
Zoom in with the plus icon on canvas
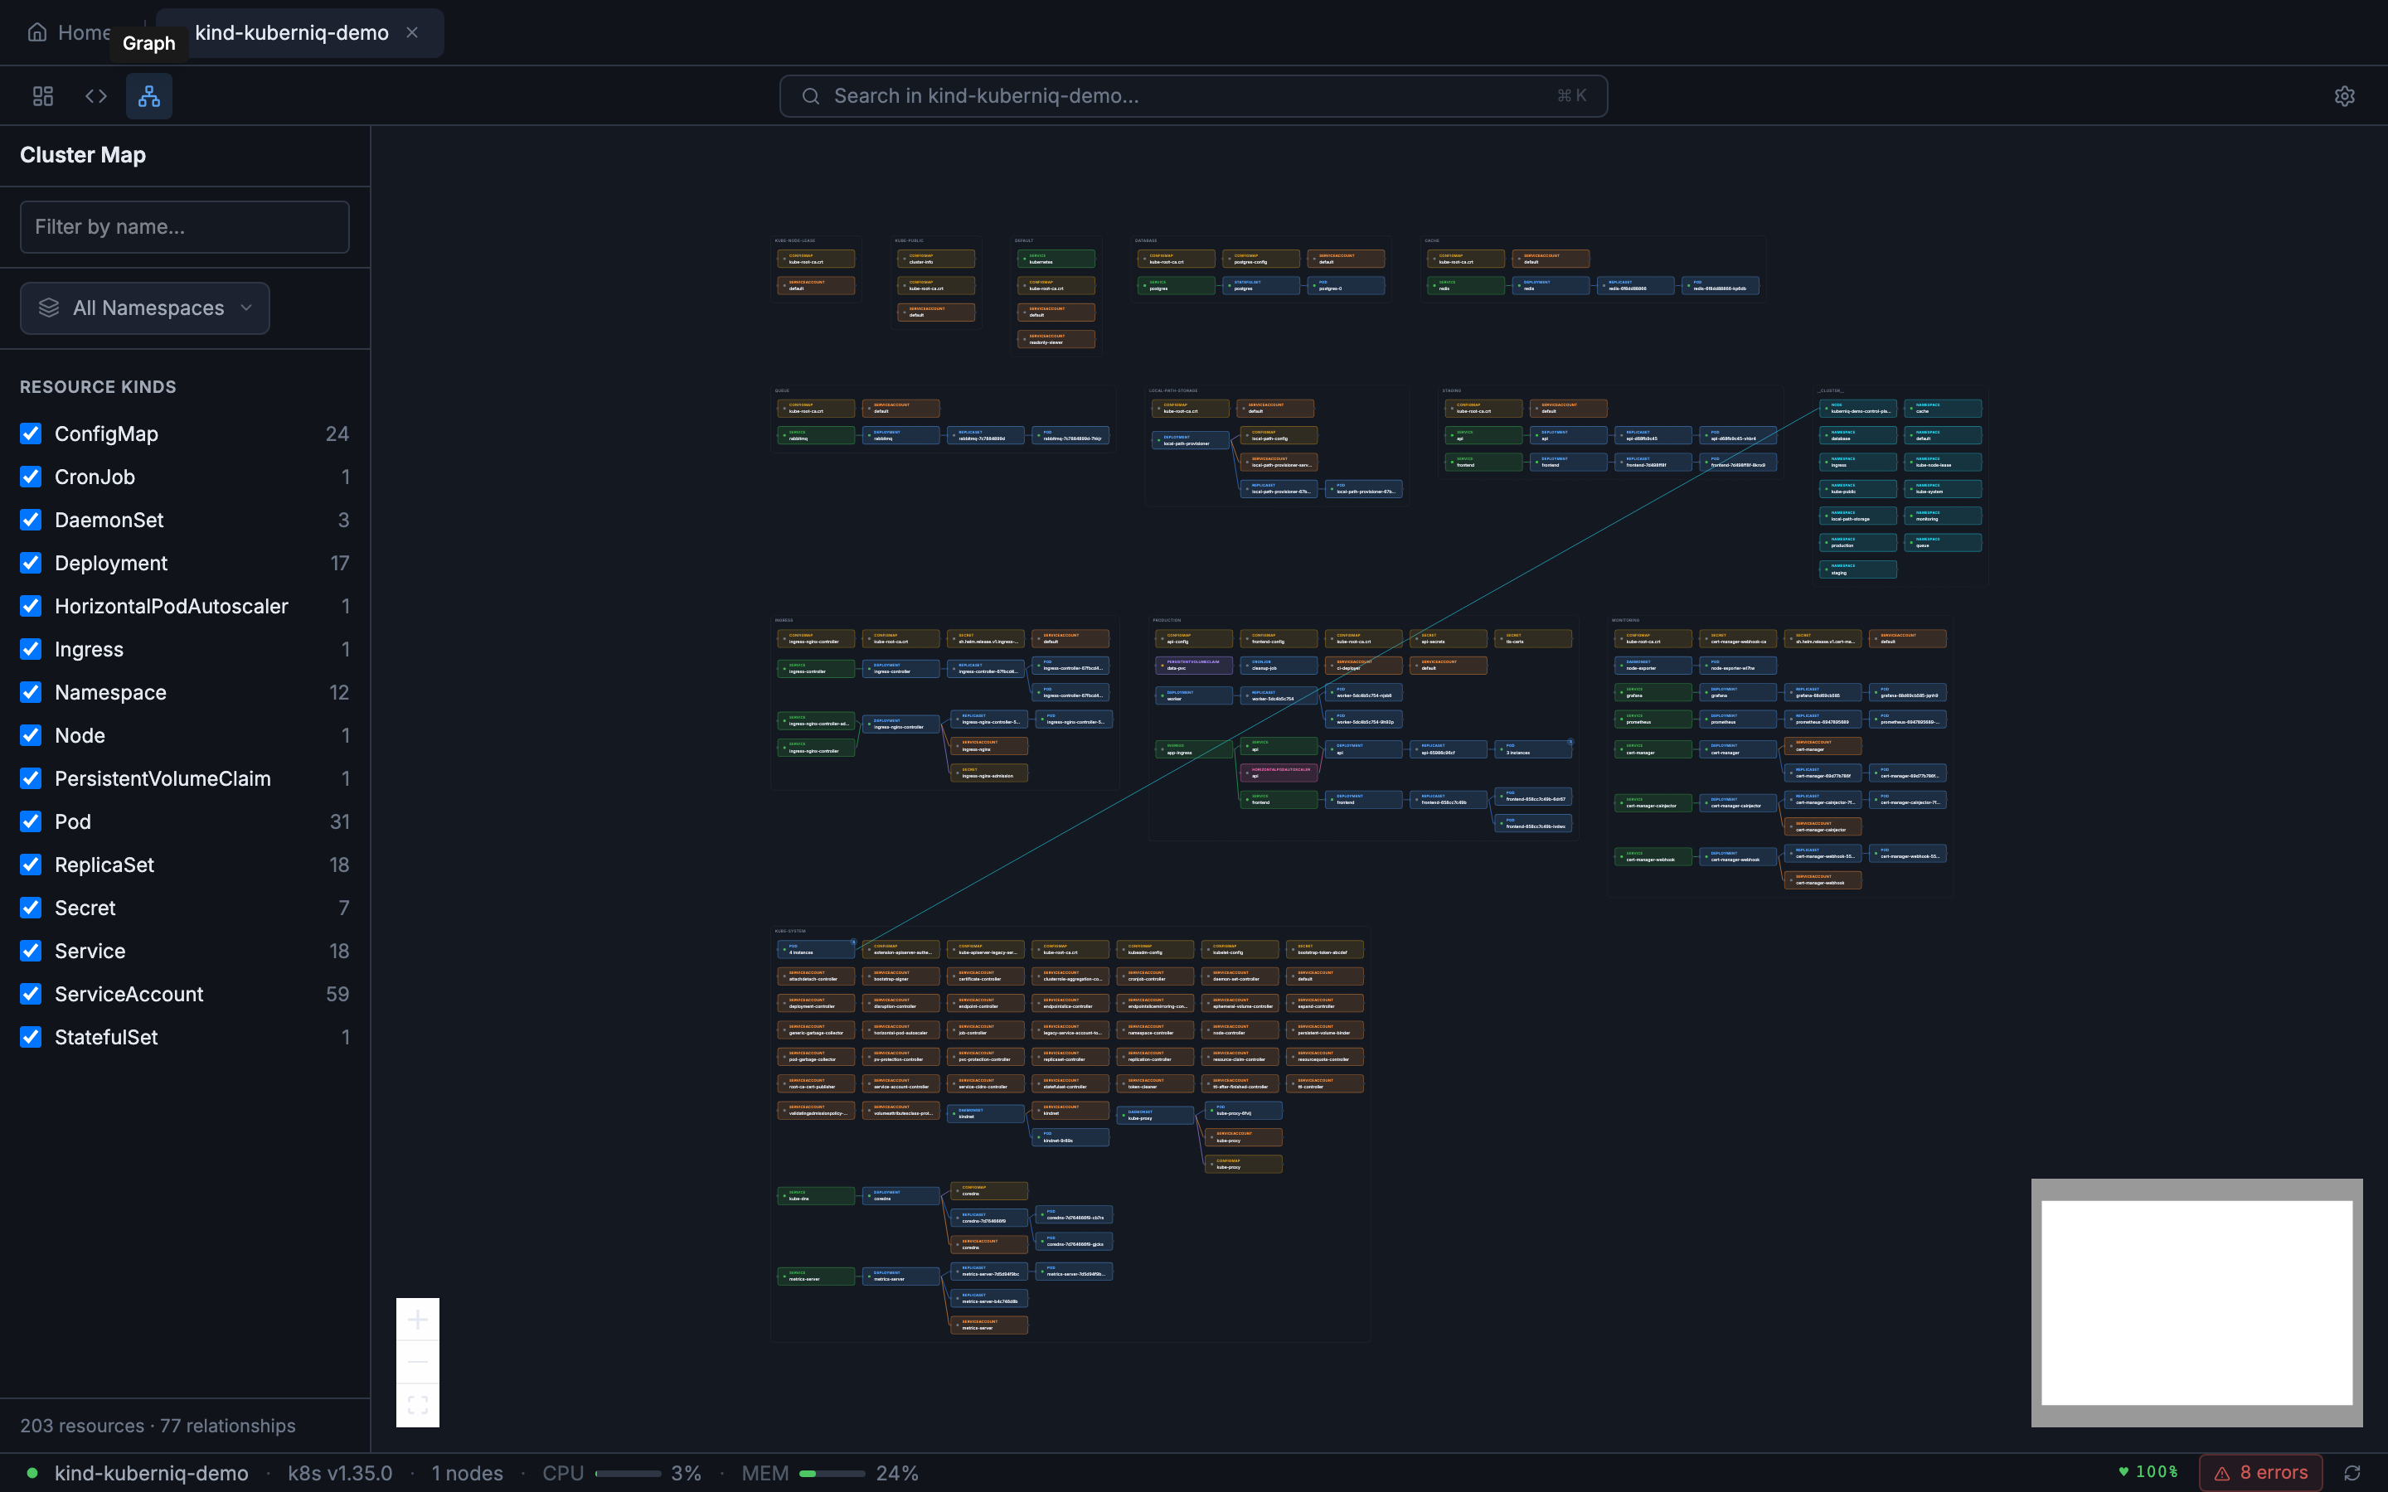(x=419, y=1320)
